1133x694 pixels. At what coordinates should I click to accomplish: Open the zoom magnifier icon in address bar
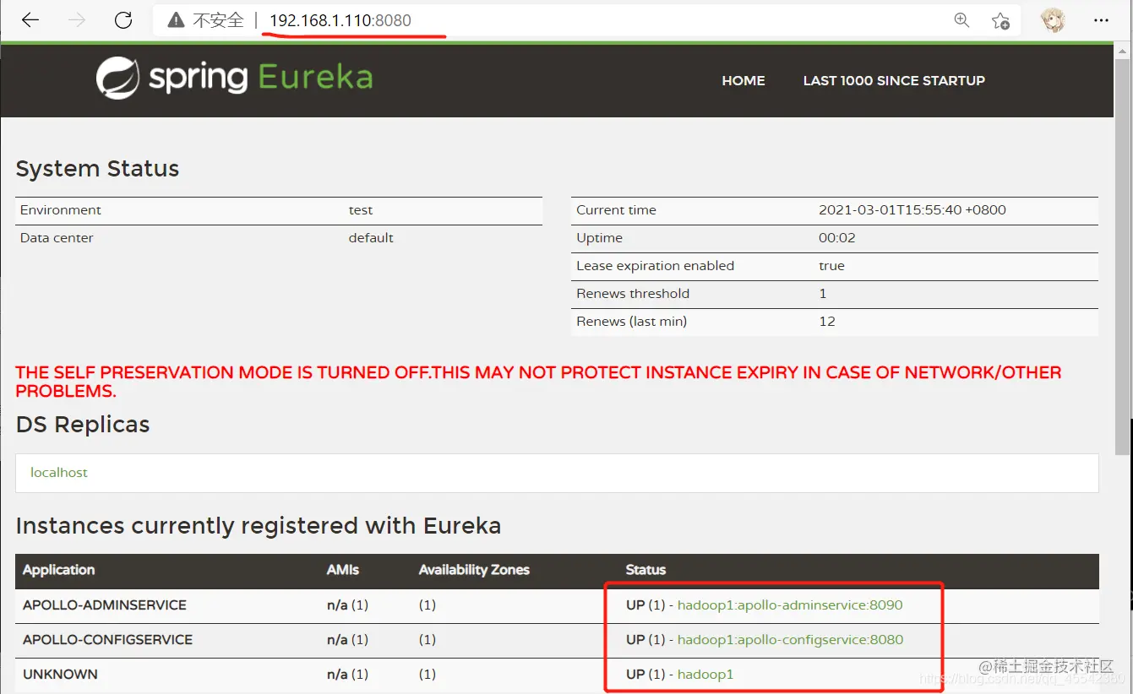(961, 20)
